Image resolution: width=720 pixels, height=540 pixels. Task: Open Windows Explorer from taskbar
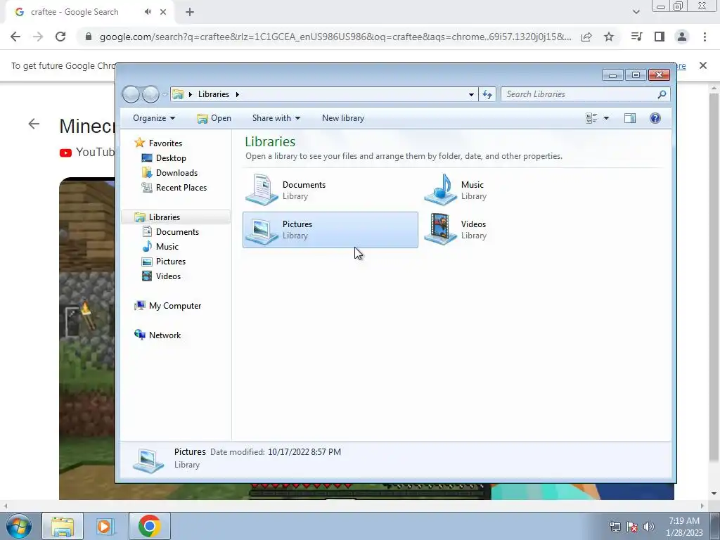coord(63,526)
